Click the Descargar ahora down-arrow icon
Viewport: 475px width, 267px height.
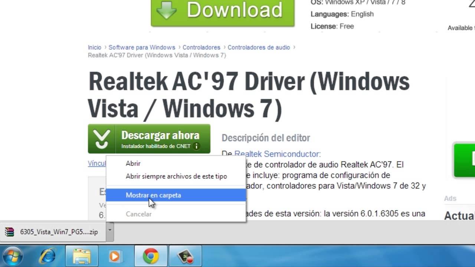click(102, 139)
